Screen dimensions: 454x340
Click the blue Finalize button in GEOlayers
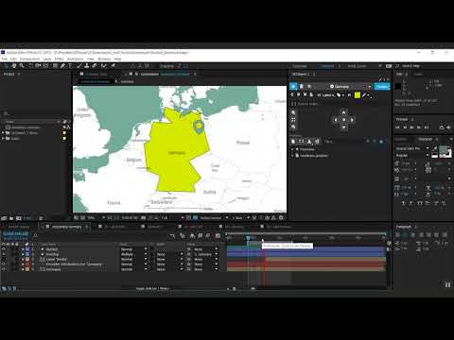382,86
